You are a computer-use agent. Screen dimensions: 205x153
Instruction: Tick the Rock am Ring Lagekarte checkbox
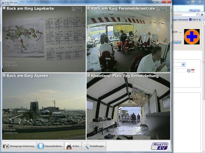tap(4, 8)
